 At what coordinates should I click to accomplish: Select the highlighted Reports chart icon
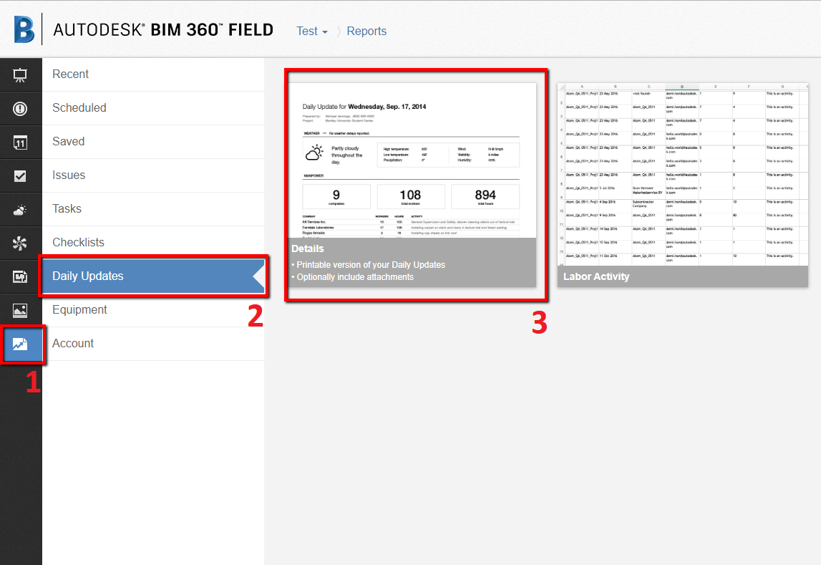tap(21, 343)
